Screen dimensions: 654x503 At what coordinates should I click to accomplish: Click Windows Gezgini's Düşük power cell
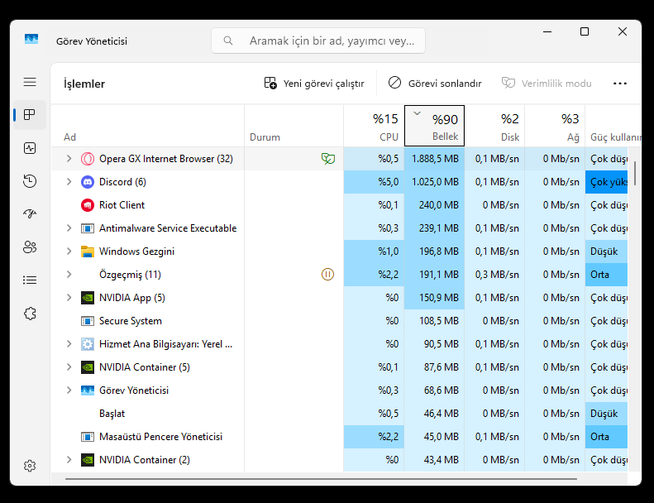coord(606,251)
